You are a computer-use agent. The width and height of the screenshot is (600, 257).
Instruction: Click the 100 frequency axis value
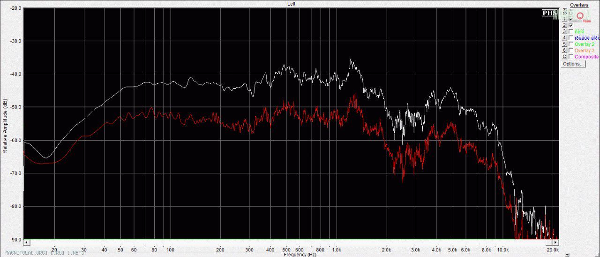point(170,250)
